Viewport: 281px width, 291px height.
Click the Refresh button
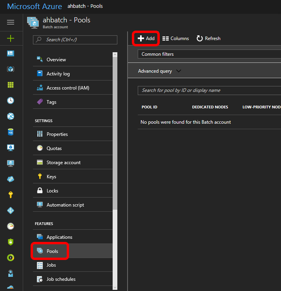pos(208,38)
